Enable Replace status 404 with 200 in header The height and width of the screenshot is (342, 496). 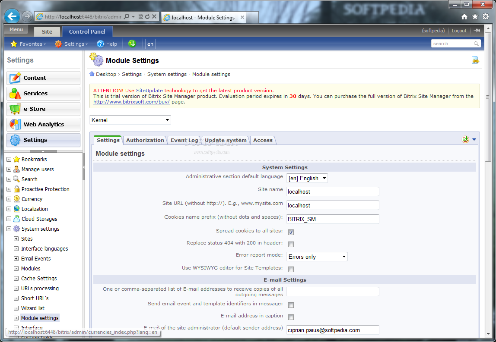pyautogui.click(x=291, y=244)
